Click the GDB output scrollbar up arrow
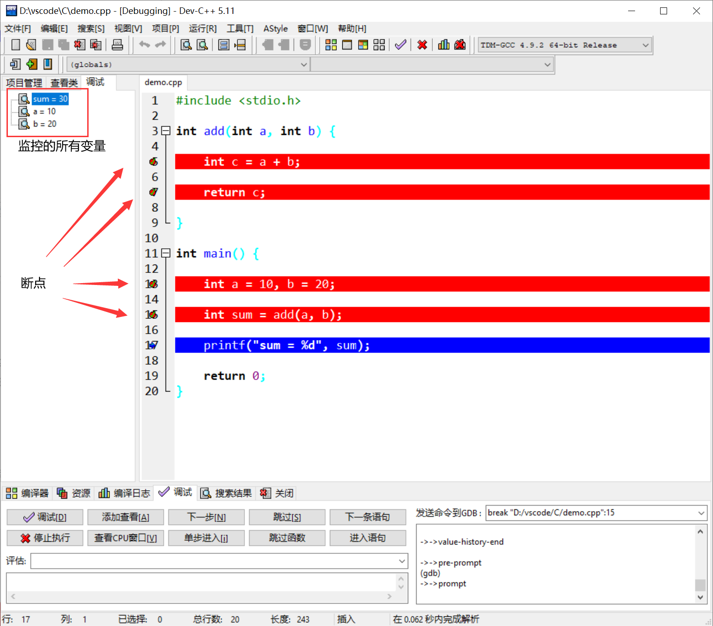The width and height of the screenshot is (713, 626). tap(700, 531)
